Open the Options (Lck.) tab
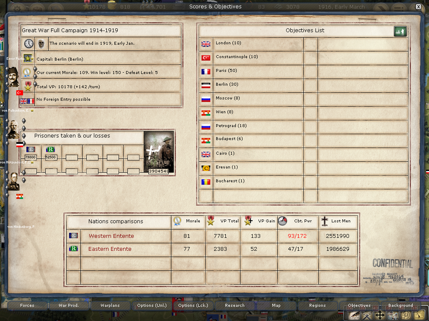429x321 pixels. (192, 306)
